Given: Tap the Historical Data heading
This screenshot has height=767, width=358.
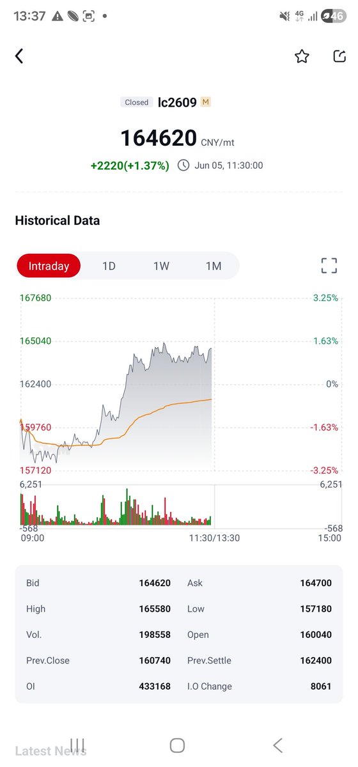Looking at the screenshot, I should (x=58, y=221).
